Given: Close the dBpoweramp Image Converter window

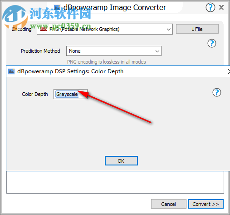Looking at the screenshot, I should point(221,7).
